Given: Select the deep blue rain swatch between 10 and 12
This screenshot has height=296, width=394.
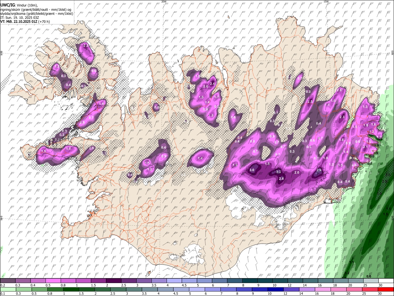Looking at the screenshot, I should click(275, 290).
